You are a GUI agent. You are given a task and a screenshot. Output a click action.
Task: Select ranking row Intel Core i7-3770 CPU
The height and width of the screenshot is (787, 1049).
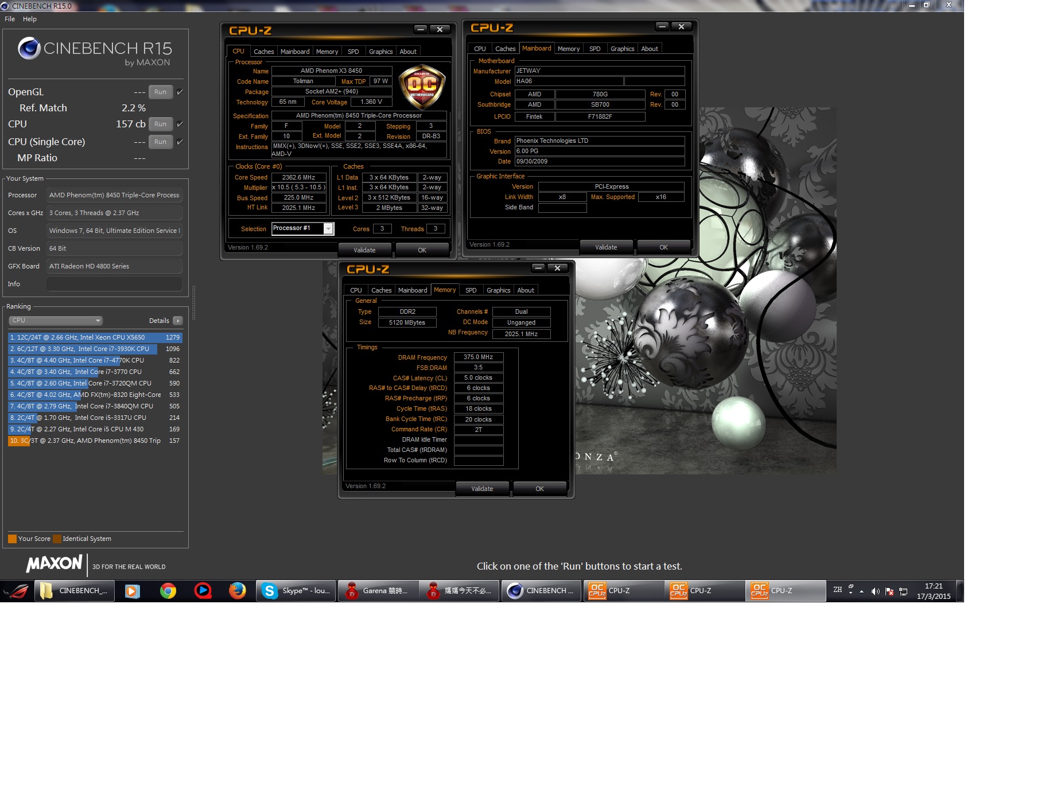click(95, 372)
